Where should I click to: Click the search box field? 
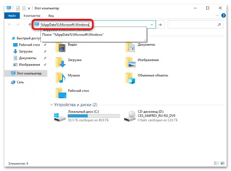pyautogui.click(x=195, y=24)
